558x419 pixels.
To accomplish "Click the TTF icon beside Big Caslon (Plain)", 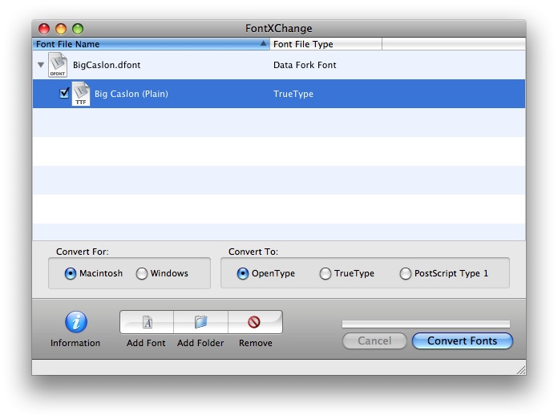I will (81, 94).
